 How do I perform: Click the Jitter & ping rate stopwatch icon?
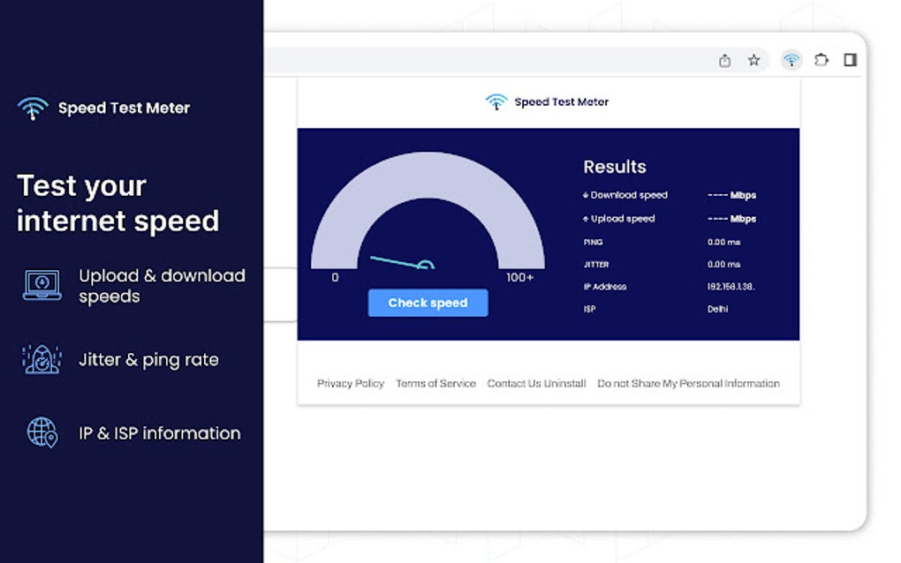point(39,359)
